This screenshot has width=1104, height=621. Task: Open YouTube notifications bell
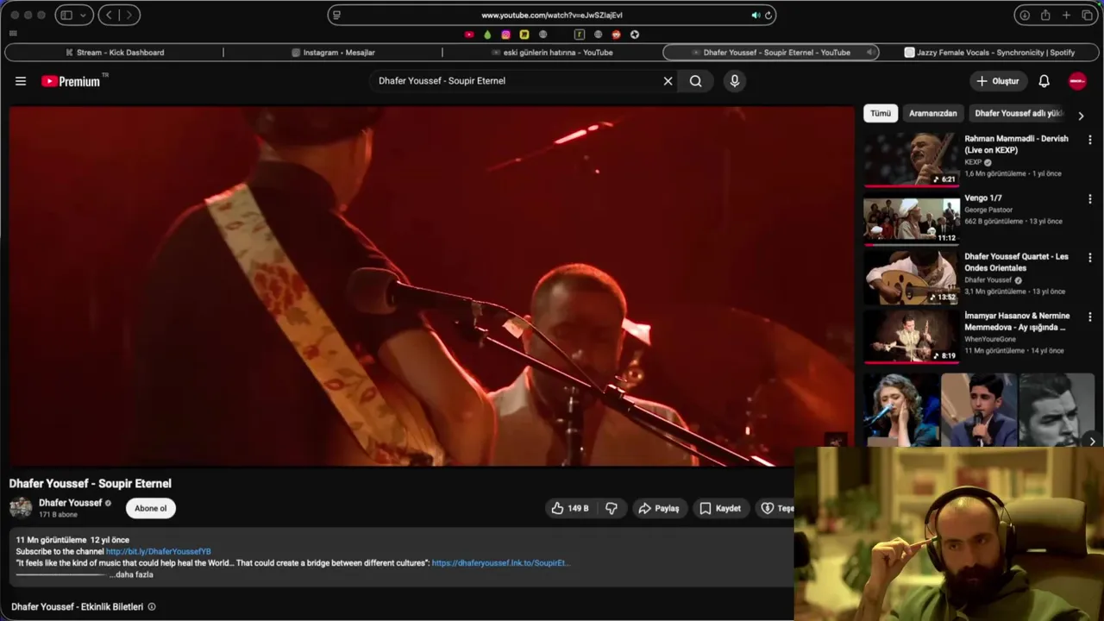coord(1044,81)
